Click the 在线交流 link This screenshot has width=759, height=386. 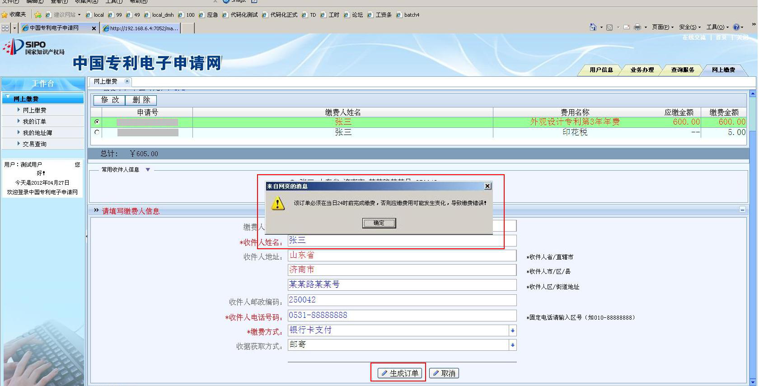[x=694, y=37]
